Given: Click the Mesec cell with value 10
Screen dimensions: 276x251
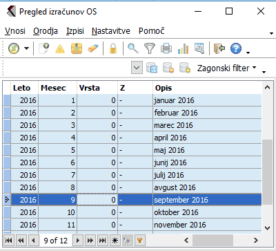Looking at the screenshot, I should point(57,212).
